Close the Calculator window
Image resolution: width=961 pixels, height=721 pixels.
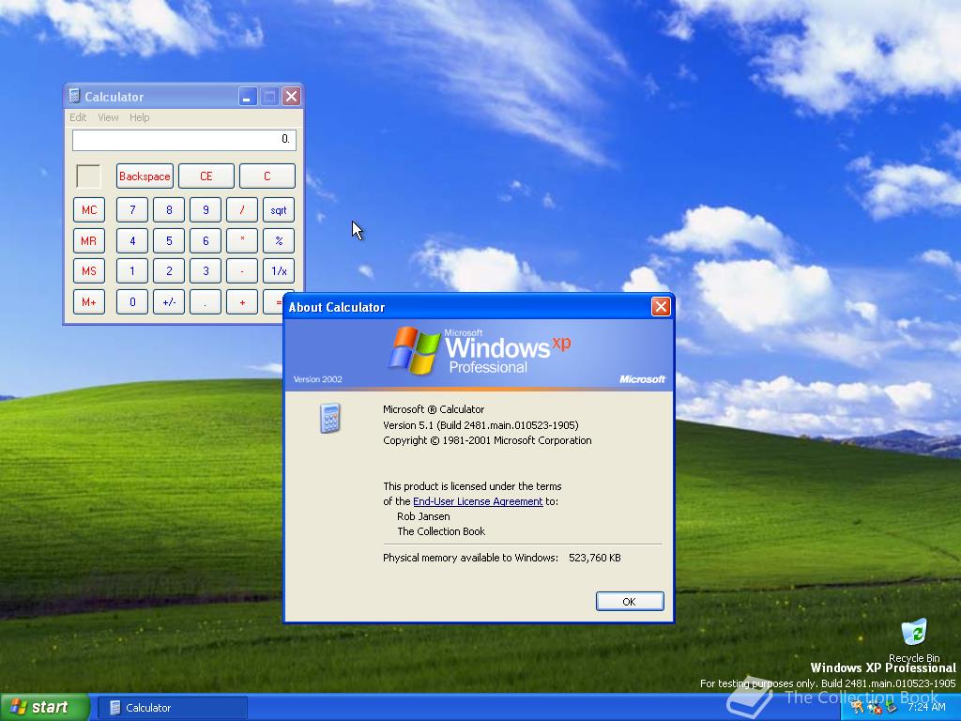click(292, 97)
